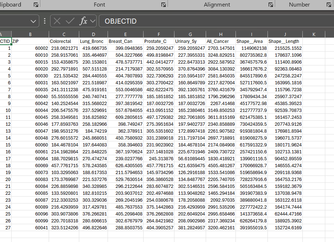The image size is (334, 242).
Task: Click the Breast_Can header cell
Action: (125, 41)
